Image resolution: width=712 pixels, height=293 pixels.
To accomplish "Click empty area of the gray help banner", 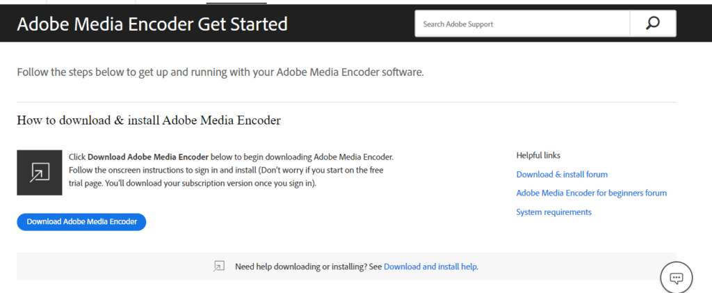I will (x=104, y=266).
